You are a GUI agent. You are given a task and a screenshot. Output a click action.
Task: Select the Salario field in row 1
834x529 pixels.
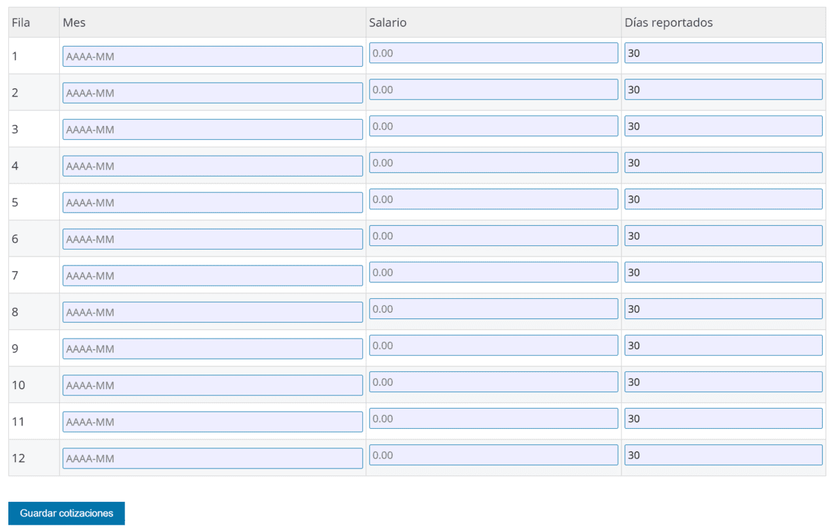tap(493, 53)
